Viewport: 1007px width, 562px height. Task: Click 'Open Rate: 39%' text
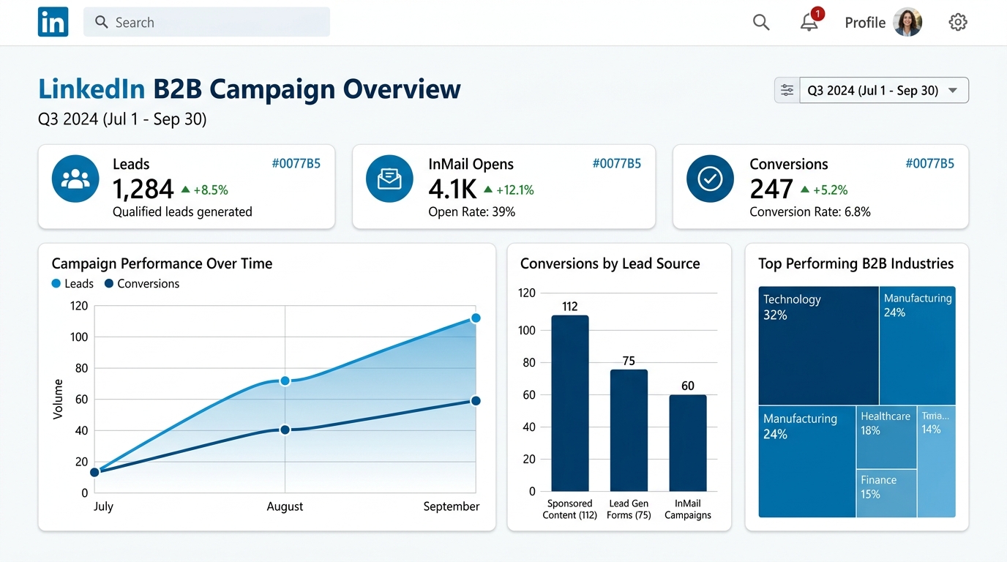tap(472, 212)
